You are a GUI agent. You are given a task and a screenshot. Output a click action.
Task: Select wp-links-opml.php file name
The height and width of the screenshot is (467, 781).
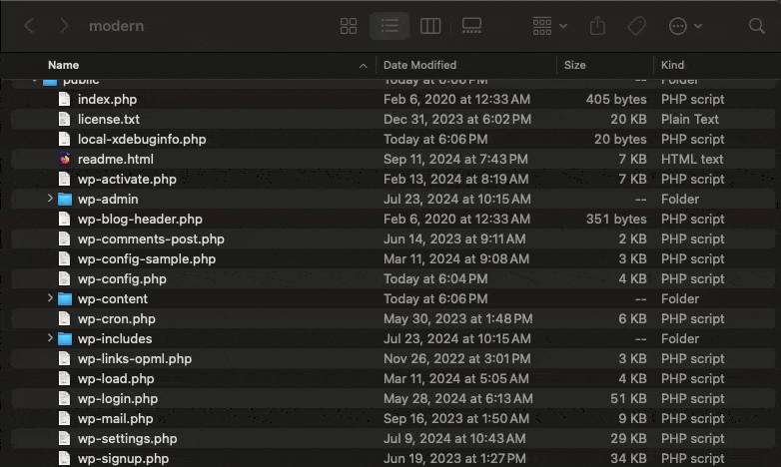click(x=135, y=358)
